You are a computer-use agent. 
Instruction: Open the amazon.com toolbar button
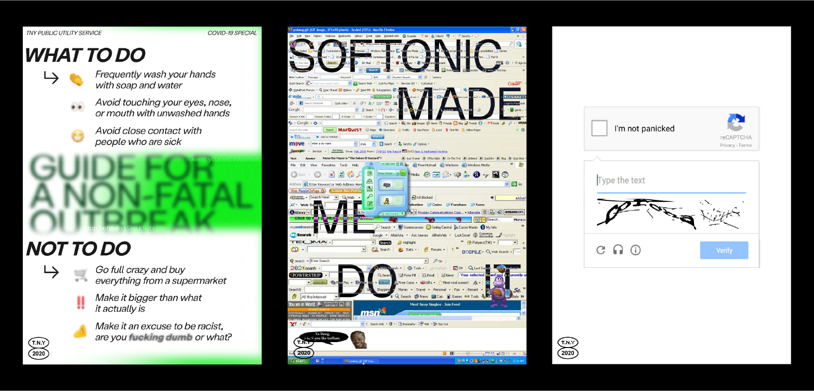click(514, 212)
